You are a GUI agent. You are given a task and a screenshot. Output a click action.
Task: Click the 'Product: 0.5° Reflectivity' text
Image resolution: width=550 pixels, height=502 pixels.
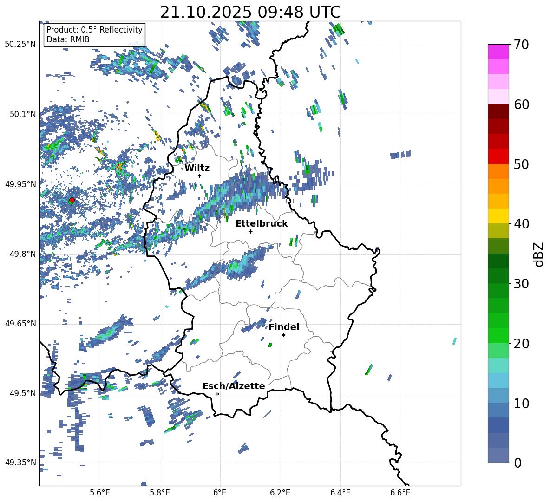coord(94,29)
